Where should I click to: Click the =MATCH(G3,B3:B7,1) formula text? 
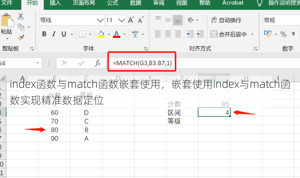tap(142, 63)
